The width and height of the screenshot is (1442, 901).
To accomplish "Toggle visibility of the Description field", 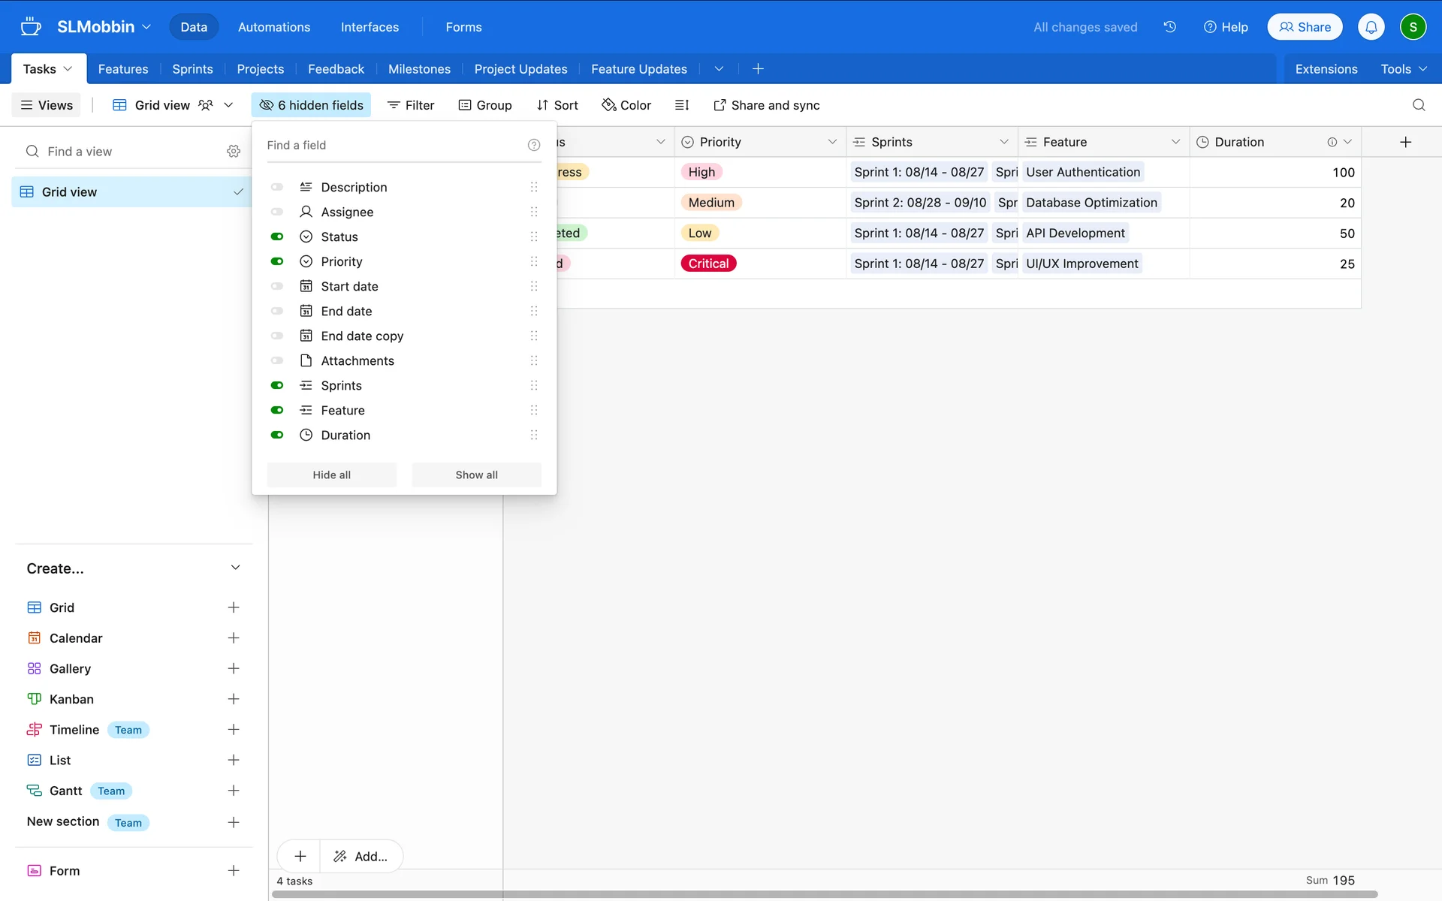I will pos(277,187).
